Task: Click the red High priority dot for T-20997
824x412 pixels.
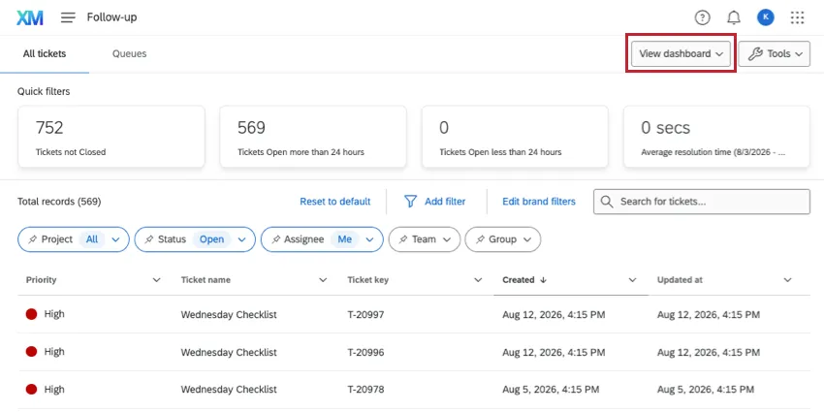Action: click(x=32, y=314)
